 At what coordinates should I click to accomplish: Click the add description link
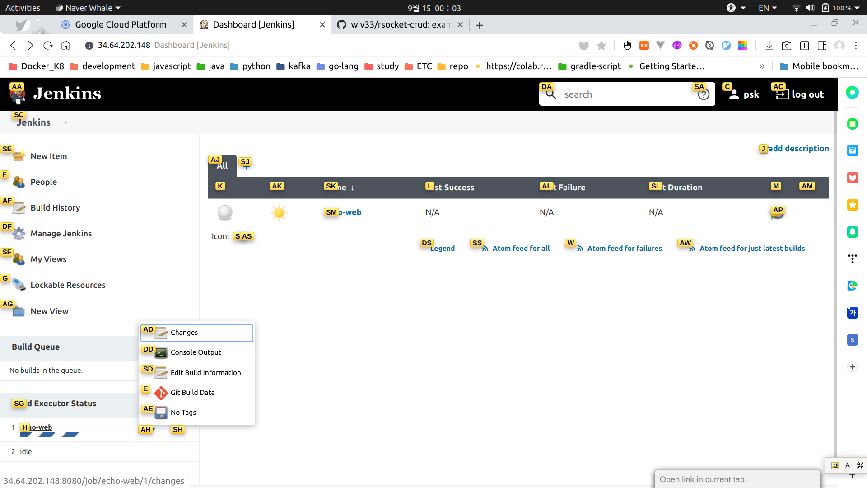pos(798,149)
